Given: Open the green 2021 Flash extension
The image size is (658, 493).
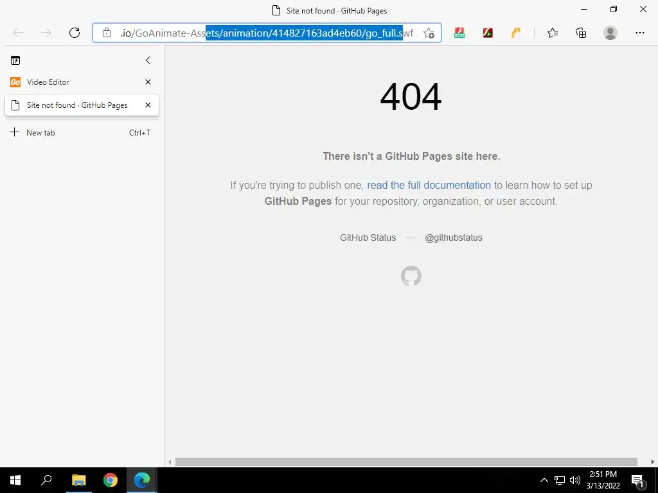Looking at the screenshot, I should tap(459, 33).
